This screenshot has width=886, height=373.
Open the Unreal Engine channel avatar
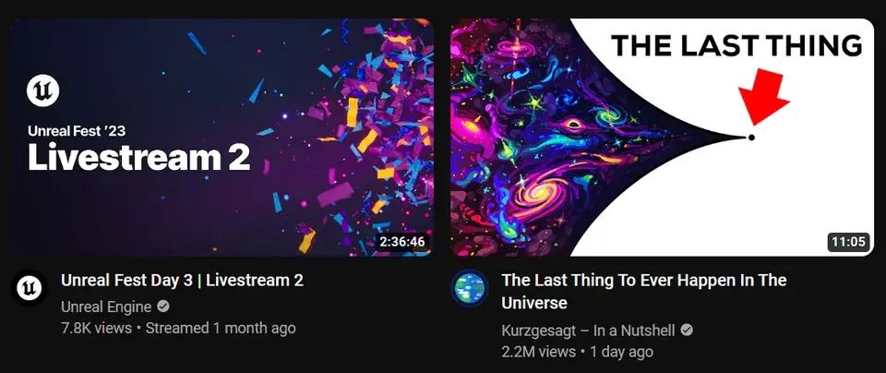point(29,288)
